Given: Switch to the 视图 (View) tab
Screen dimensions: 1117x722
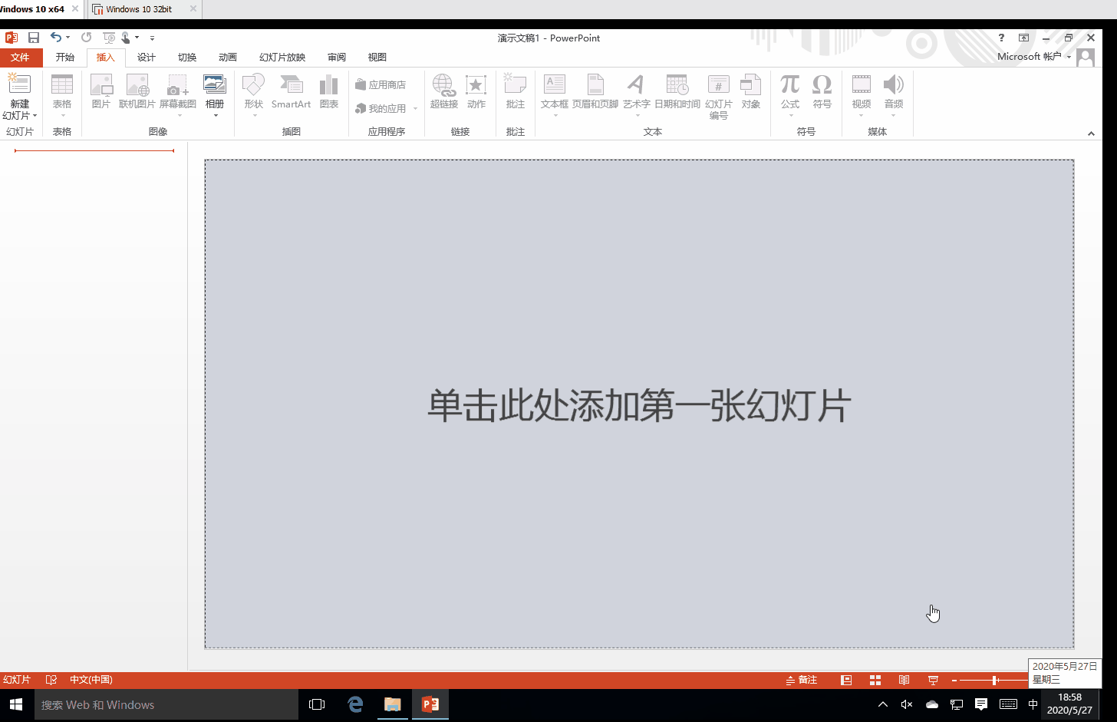Looking at the screenshot, I should pyautogui.click(x=377, y=58).
